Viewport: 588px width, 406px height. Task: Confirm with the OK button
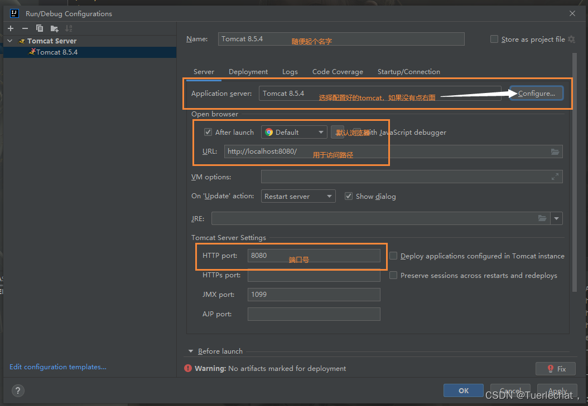tap(464, 390)
